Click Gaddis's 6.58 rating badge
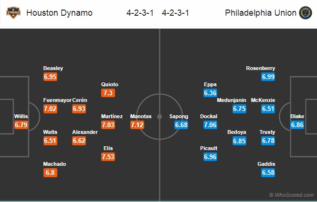 268,172
